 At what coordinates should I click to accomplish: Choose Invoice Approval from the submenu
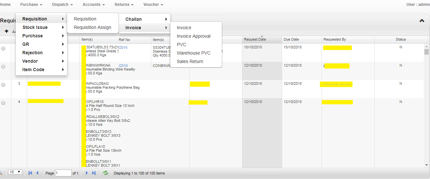[x=193, y=36]
